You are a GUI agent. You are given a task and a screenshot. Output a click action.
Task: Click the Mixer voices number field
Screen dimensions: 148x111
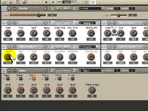[x=117, y=71]
